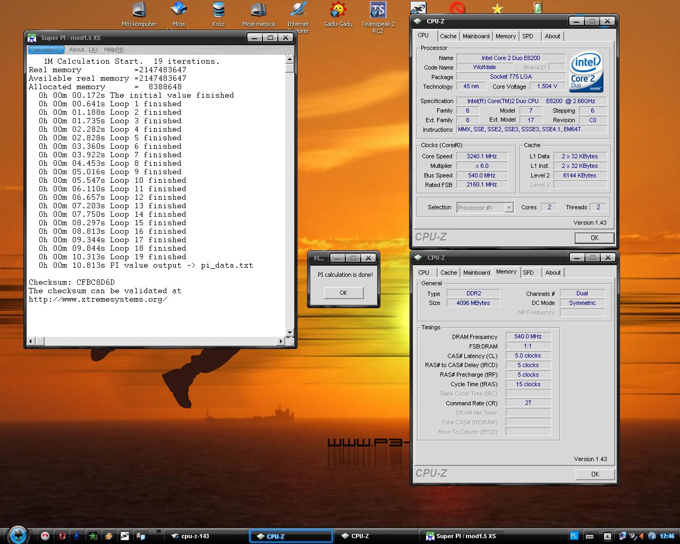Click the Intel Core 2 Duo logo
This screenshot has height=544, width=680.
(586, 72)
